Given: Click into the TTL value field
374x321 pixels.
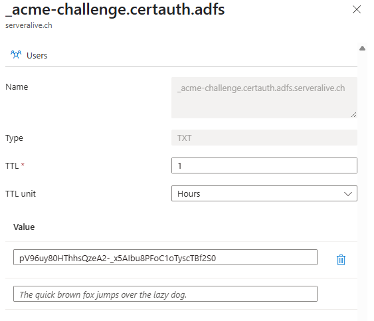Looking at the screenshot, I should [x=264, y=165].
